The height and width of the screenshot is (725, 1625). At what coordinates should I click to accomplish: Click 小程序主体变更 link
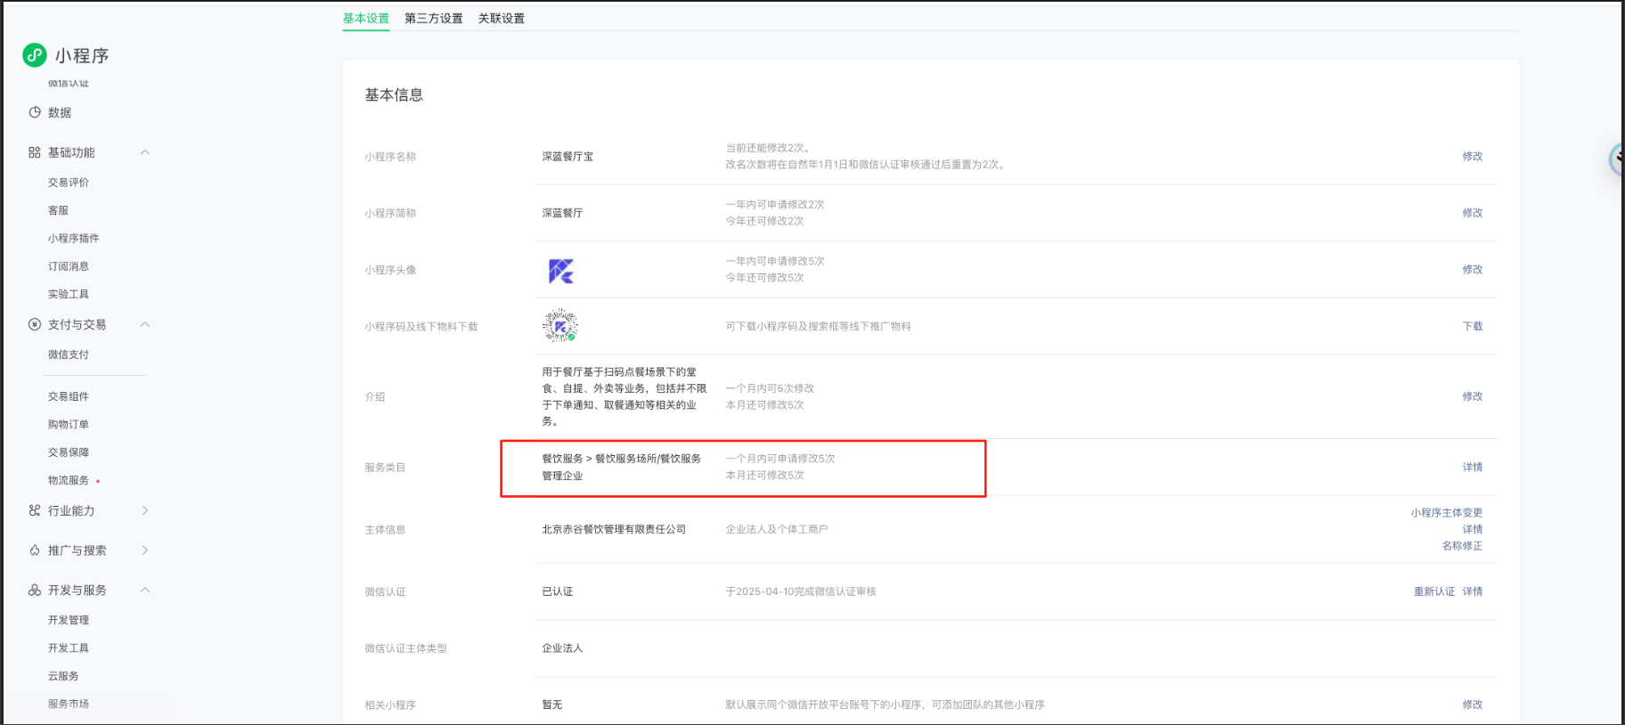(1446, 513)
